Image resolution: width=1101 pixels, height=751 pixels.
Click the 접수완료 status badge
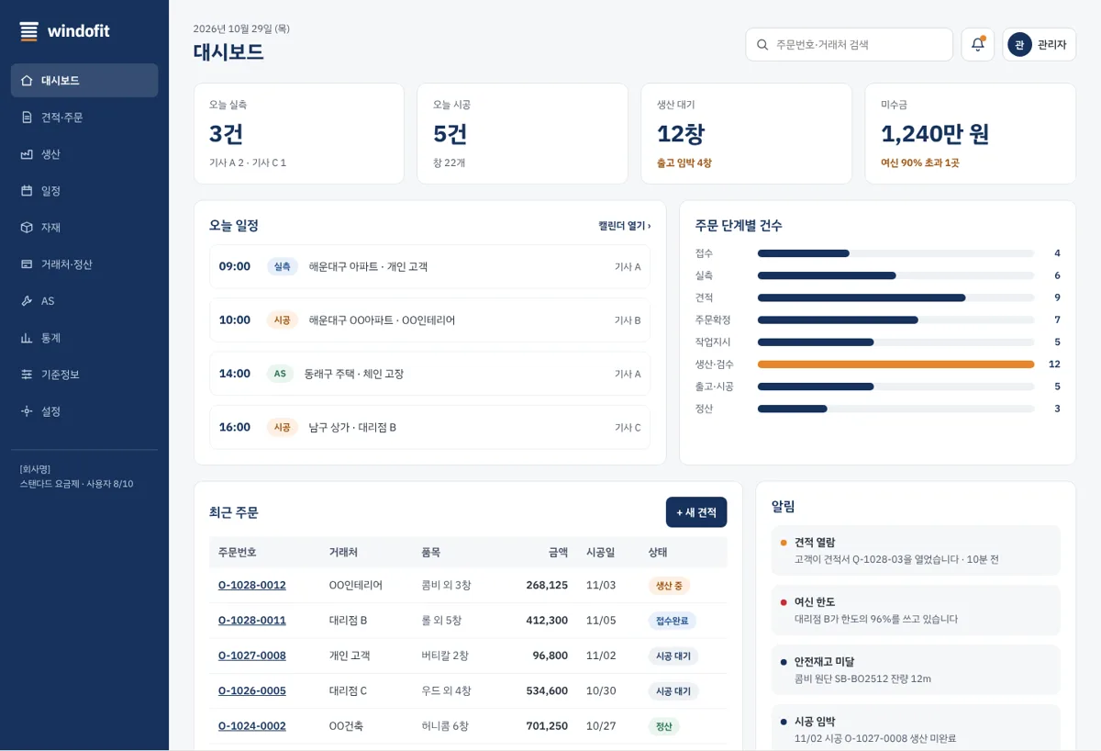(x=672, y=621)
